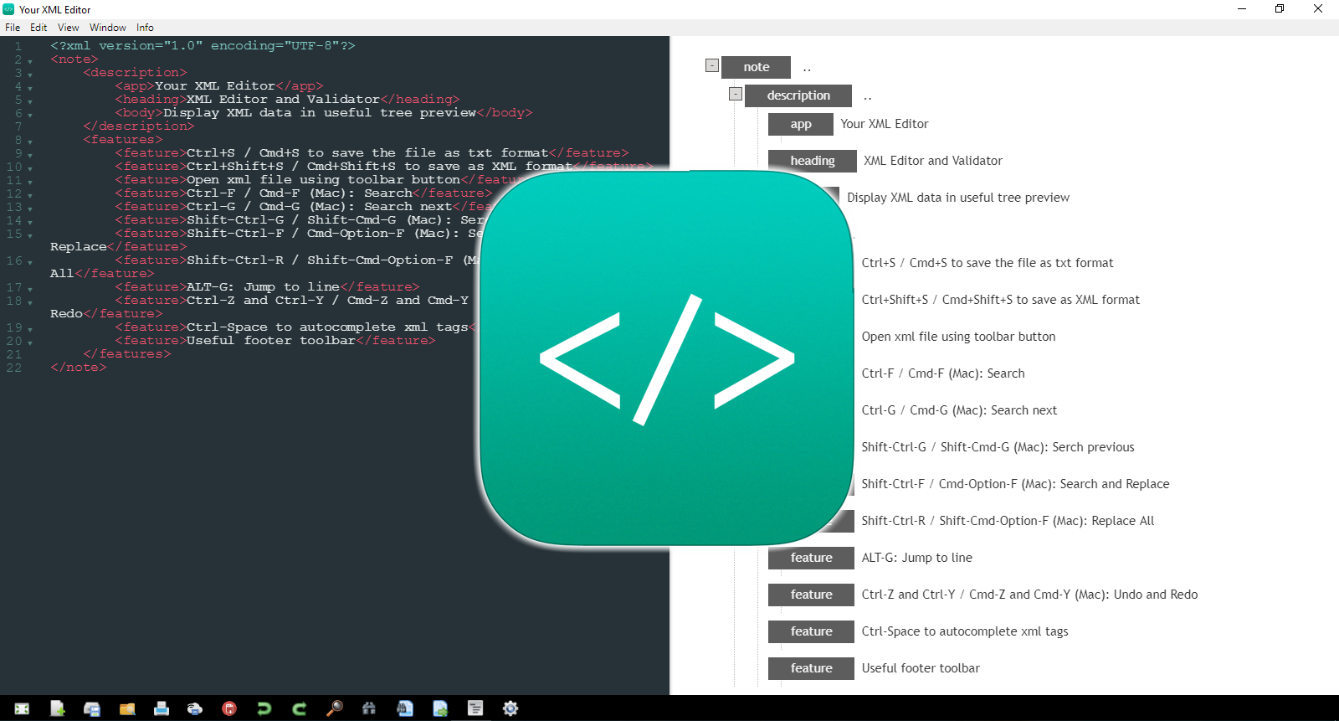1339x721 pixels.
Task: Click 'Shift-Ctrl-G' Serch previous value
Action: click(x=998, y=447)
